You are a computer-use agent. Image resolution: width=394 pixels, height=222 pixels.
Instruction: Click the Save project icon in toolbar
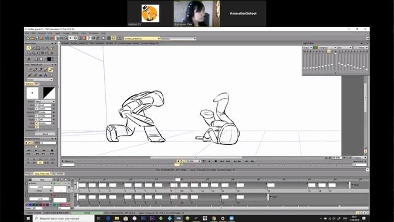37,38
